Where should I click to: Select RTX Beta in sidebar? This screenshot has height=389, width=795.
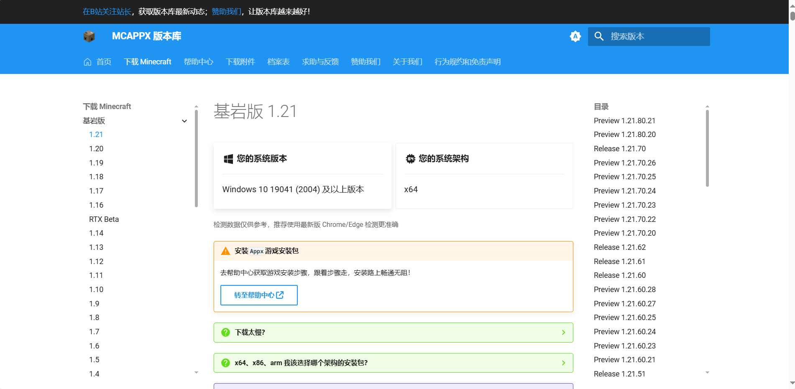pyautogui.click(x=104, y=219)
